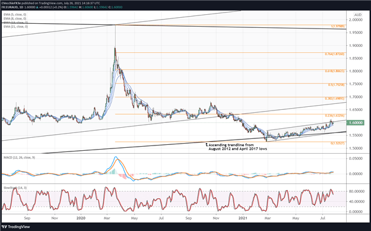Click the 2.00000 label on price scale
The height and width of the screenshot is (231, 371).
tap(356, 20)
